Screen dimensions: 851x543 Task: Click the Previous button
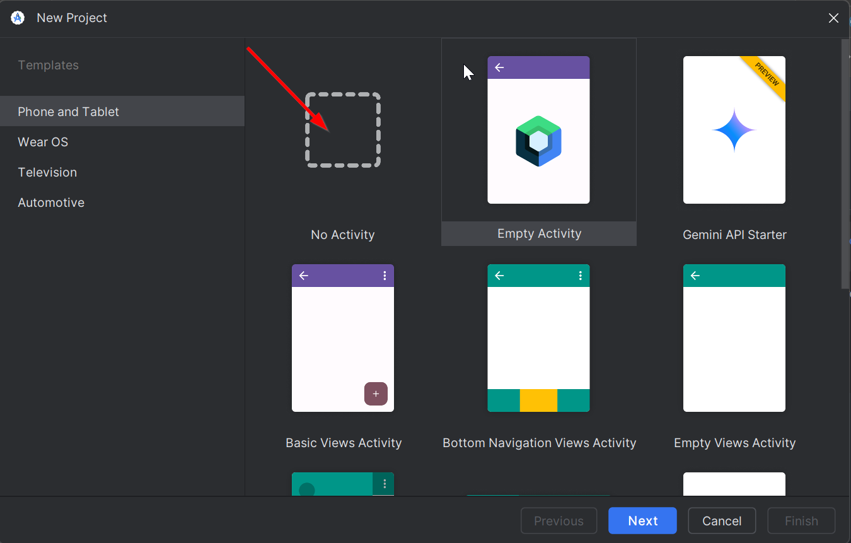click(x=559, y=520)
